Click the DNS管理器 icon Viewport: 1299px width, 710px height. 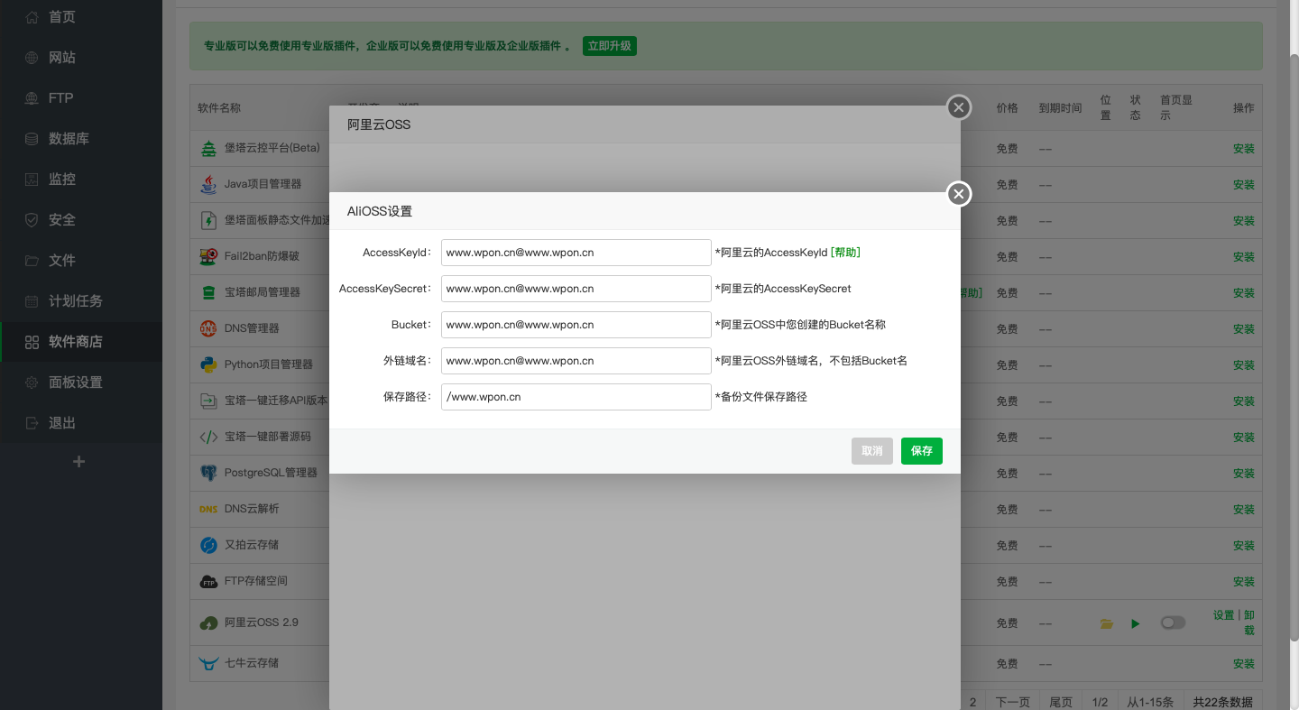tap(208, 328)
